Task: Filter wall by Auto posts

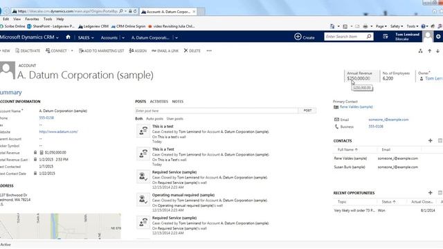Action: click(x=154, y=119)
